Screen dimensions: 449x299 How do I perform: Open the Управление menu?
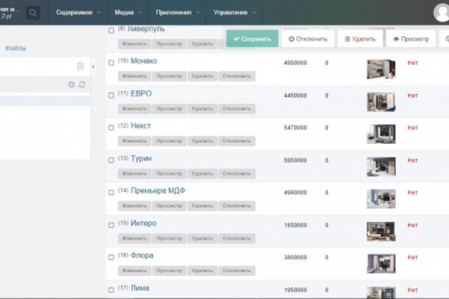231,12
